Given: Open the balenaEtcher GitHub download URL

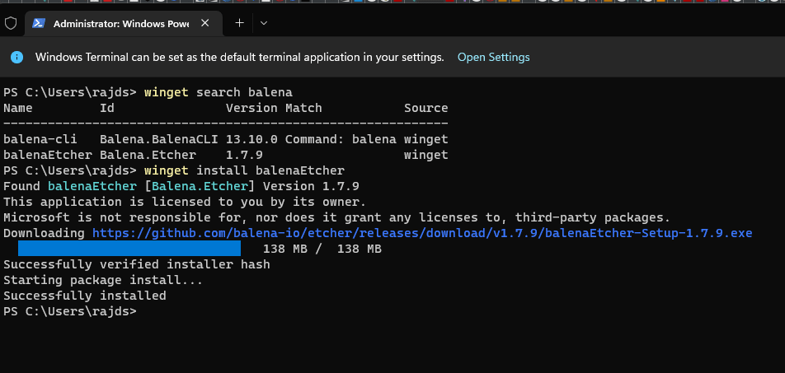Looking at the screenshot, I should coord(422,233).
